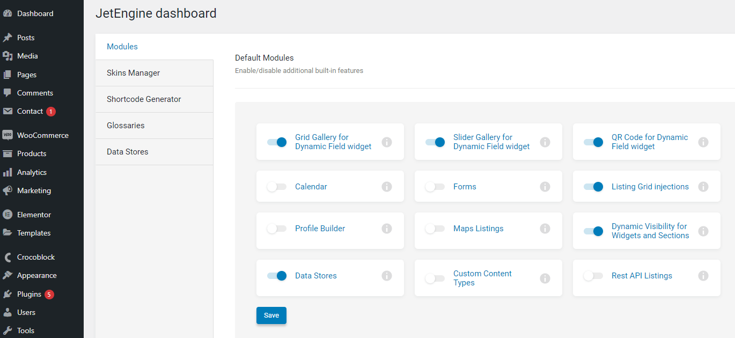This screenshot has height=338, width=735.
Task: Disable the Slider Gallery module toggle
Action: [435, 142]
